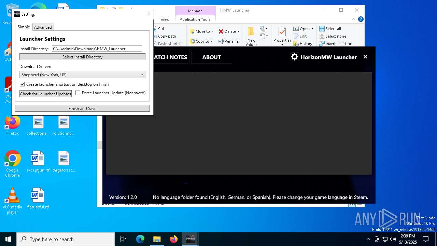Select solutionno... image file on desktop
This screenshot has width=437, height=246.
[x=64, y=125]
